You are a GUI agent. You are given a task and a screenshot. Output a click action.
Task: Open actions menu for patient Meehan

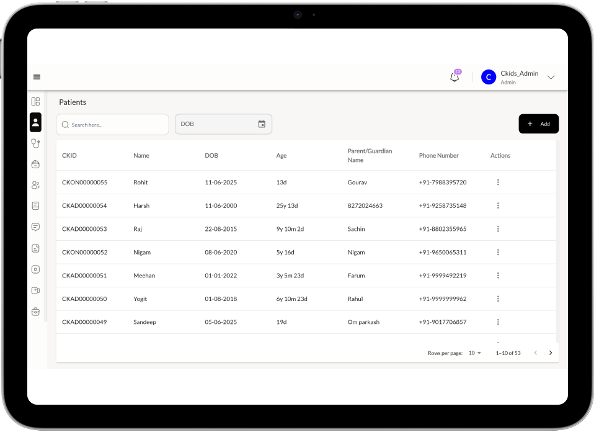[x=498, y=276]
